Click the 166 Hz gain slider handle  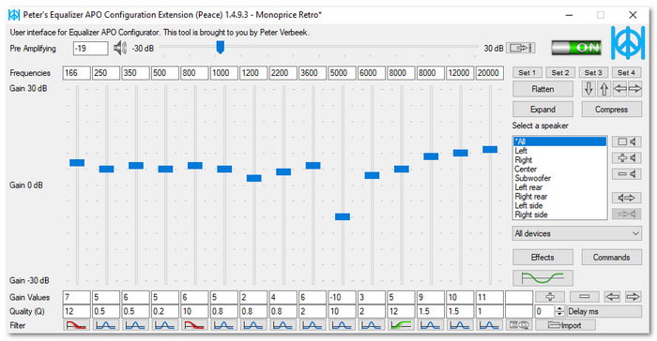pyautogui.click(x=77, y=163)
